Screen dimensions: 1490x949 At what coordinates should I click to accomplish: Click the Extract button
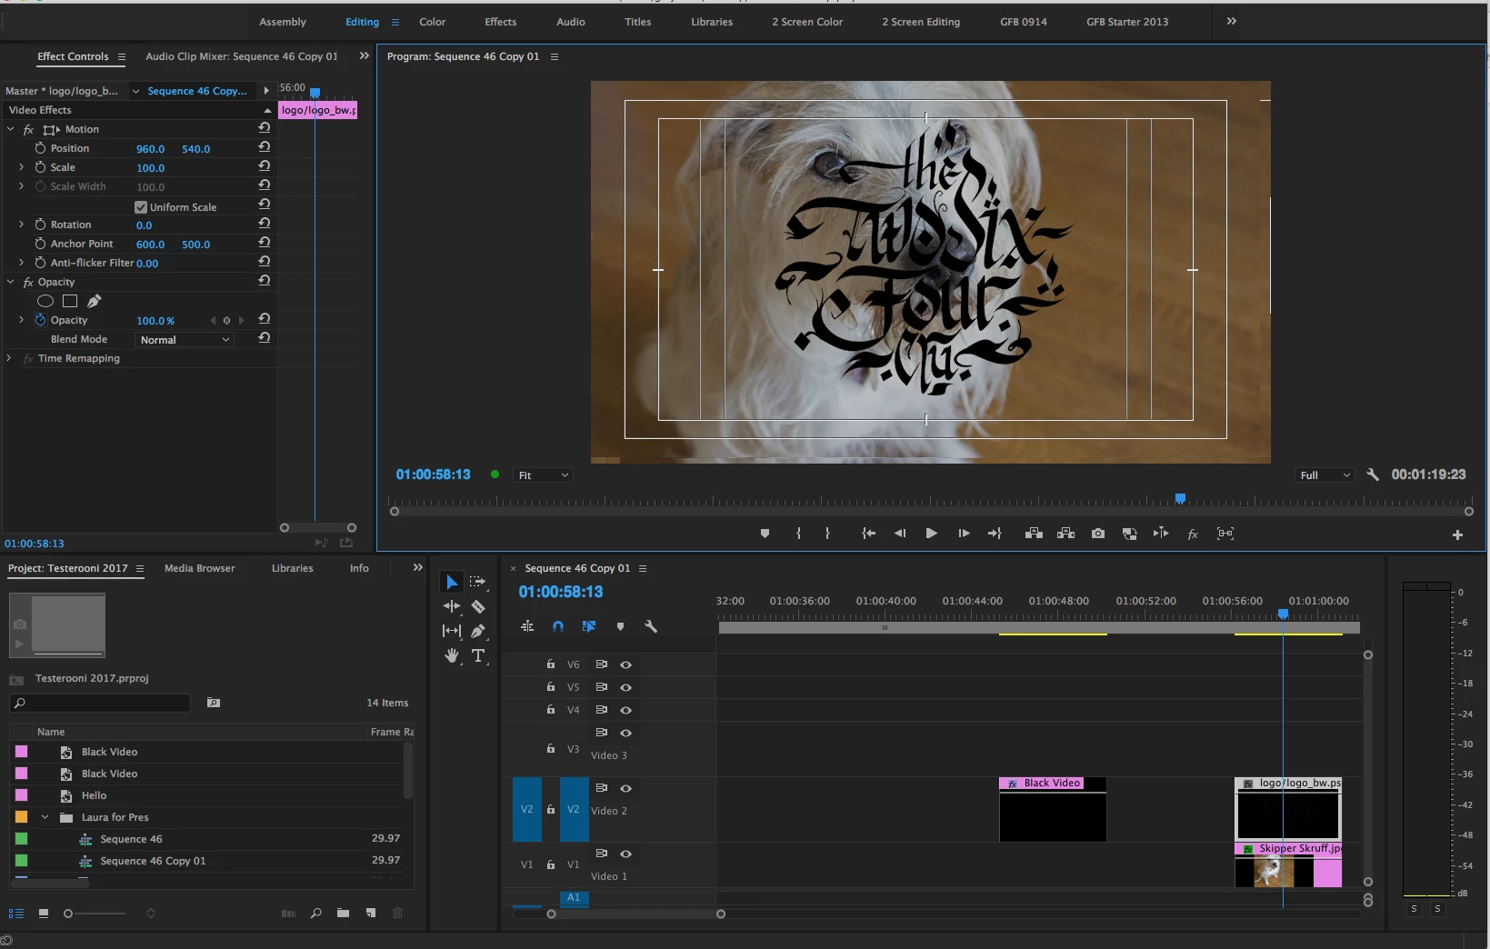click(1065, 534)
